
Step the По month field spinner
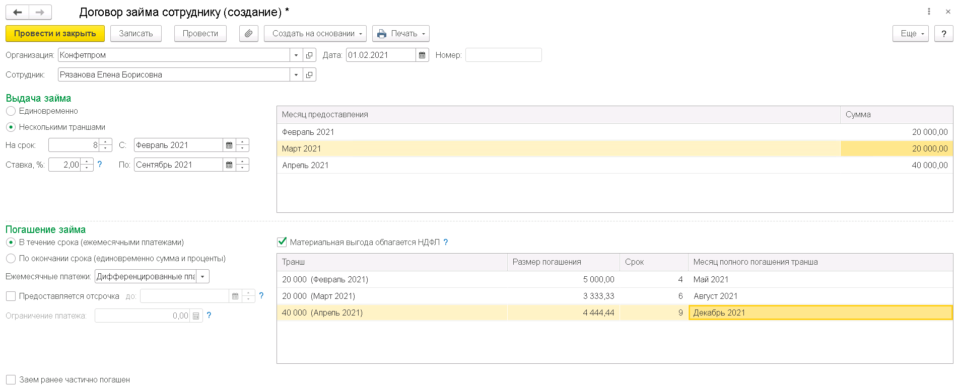242,165
